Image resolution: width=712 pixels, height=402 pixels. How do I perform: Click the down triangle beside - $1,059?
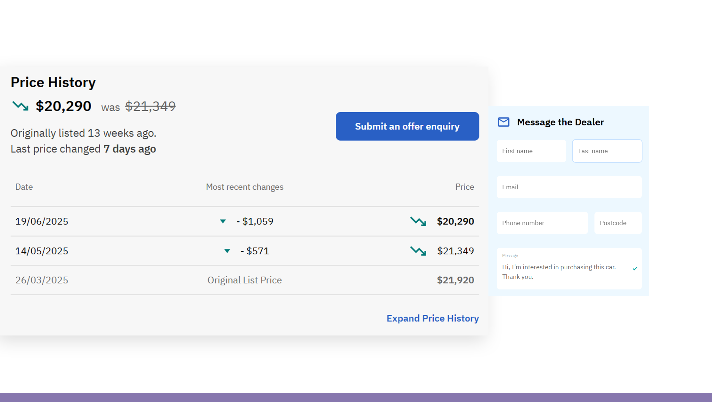pyautogui.click(x=223, y=221)
